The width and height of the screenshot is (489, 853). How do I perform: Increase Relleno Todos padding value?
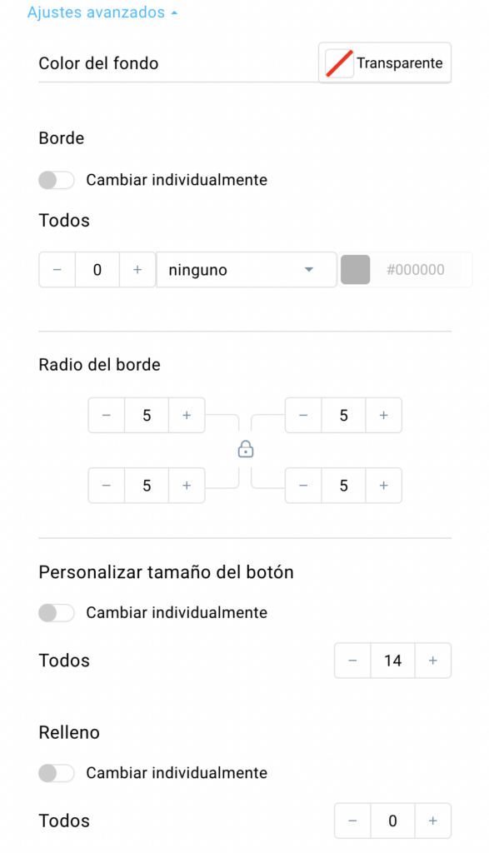[433, 821]
